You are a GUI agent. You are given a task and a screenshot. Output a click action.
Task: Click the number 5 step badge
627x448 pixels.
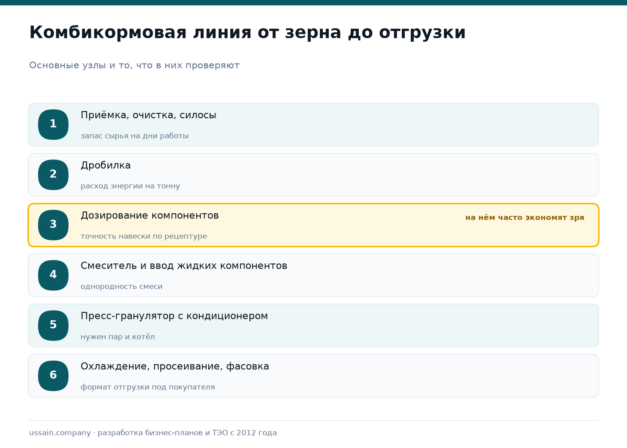pos(53,325)
